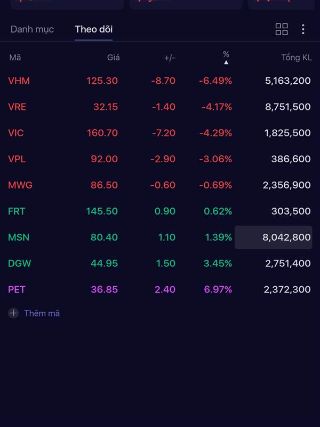The height and width of the screenshot is (427, 320).
Task: Select the Theo dõi tab
Action: 93,29
